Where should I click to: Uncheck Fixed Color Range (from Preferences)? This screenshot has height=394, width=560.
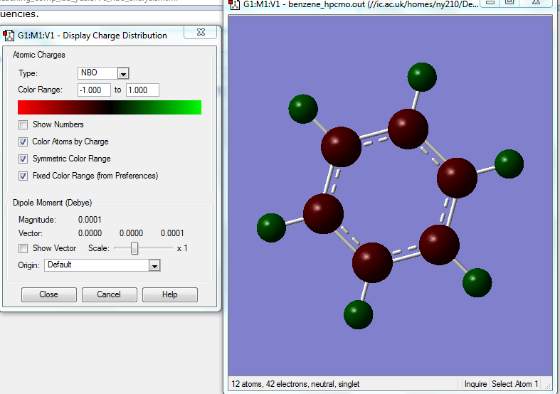23,176
